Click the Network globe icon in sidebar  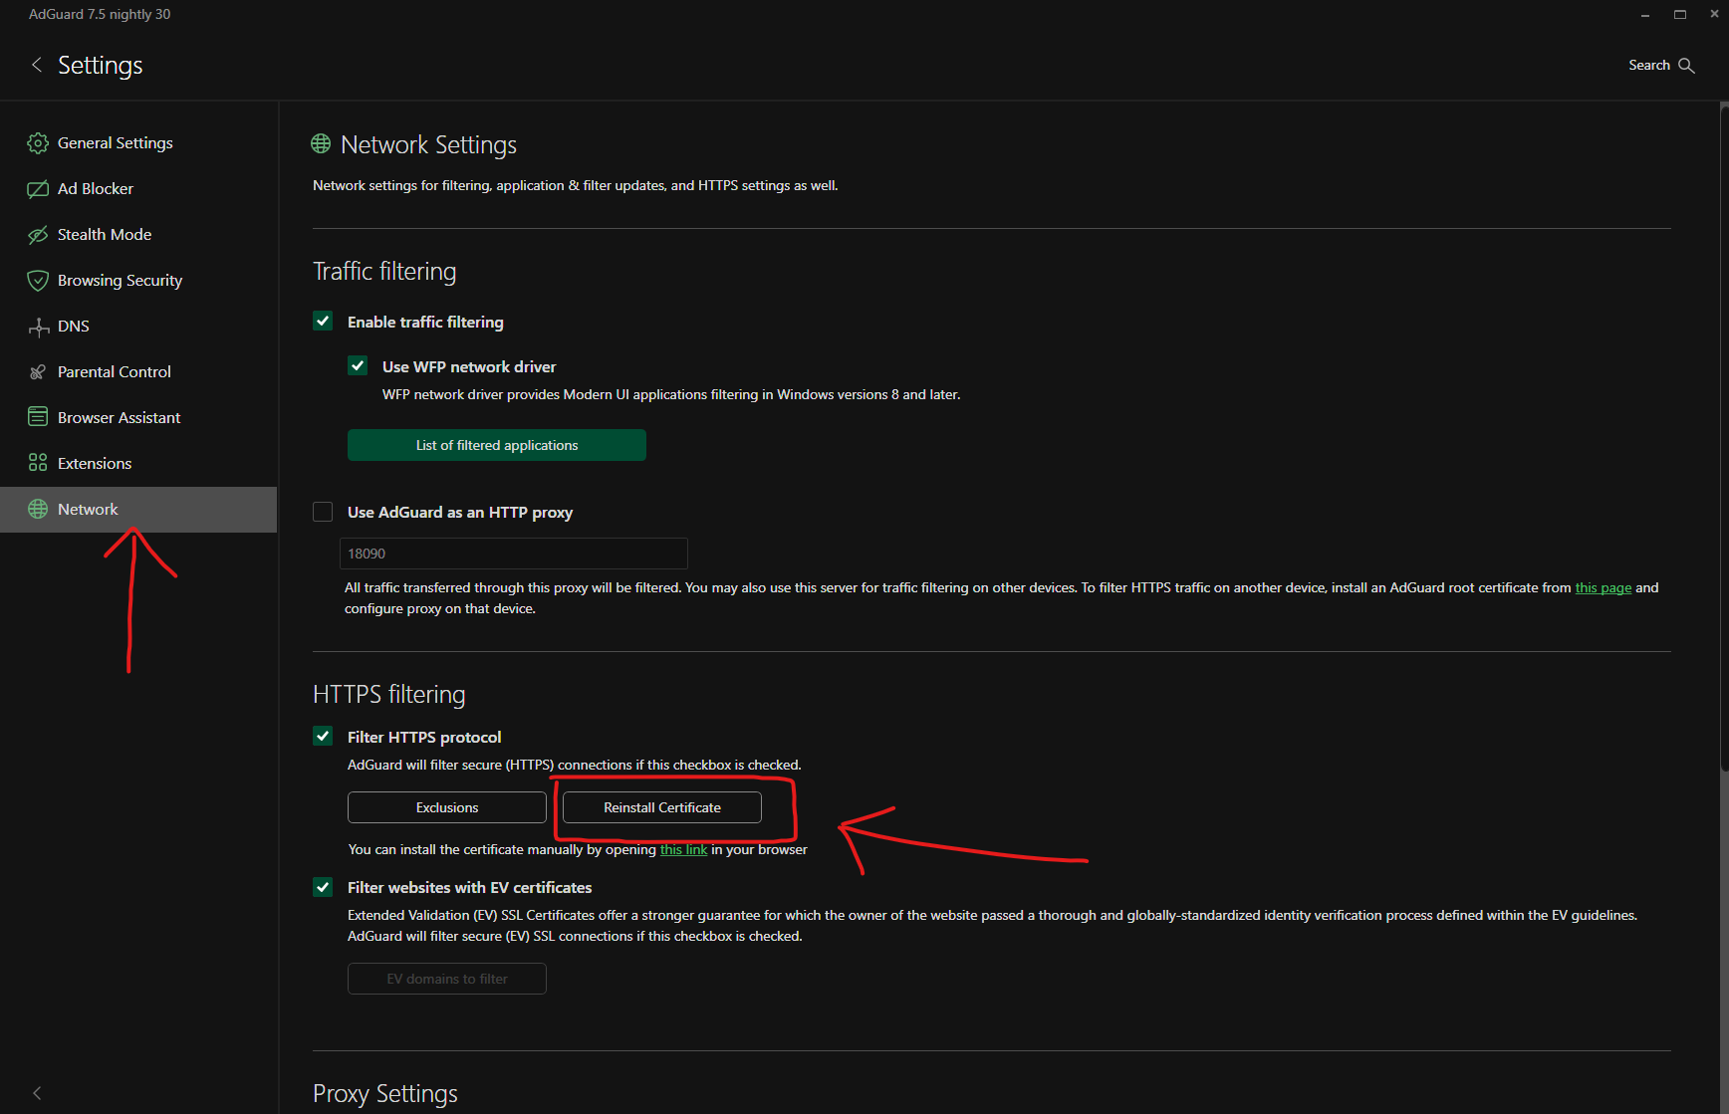(x=38, y=509)
